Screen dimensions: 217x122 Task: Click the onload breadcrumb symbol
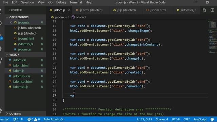(x=81, y=17)
